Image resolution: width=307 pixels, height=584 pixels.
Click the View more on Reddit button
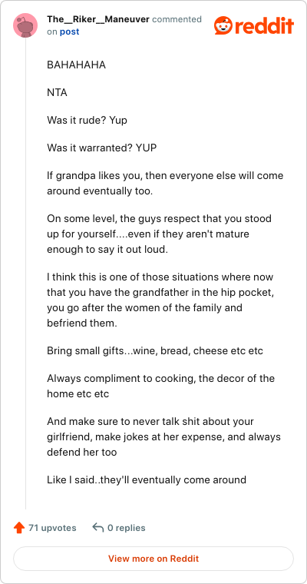(x=153, y=559)
